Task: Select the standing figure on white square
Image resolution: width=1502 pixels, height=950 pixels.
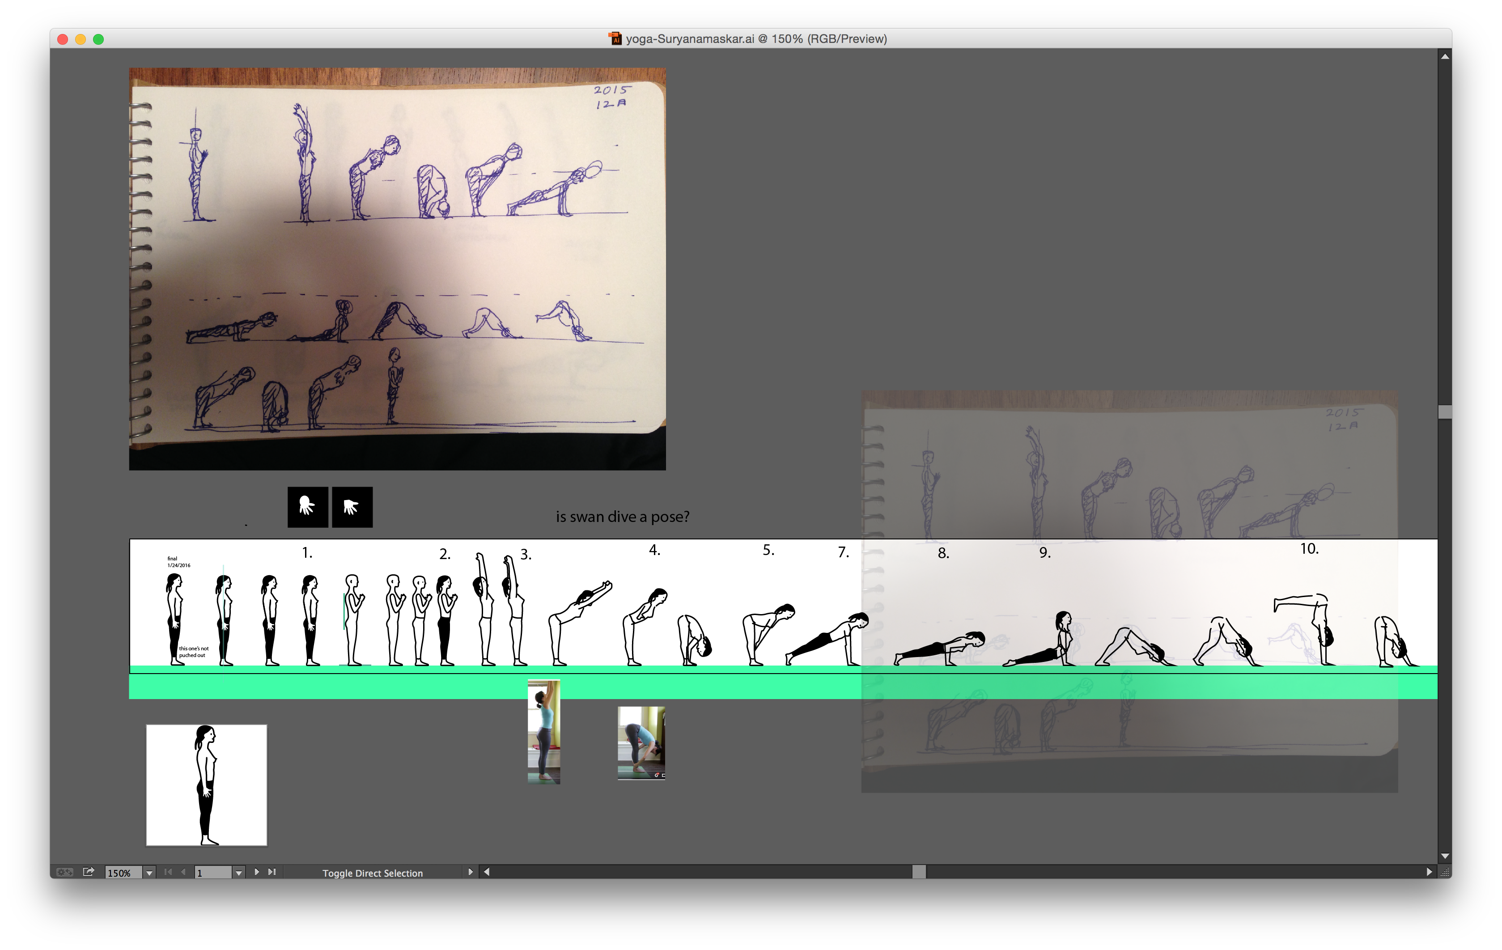Action: pos(207,785)
